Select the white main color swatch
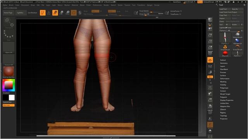The width and height of the screenshot is (248, 139). coord(12,98)
